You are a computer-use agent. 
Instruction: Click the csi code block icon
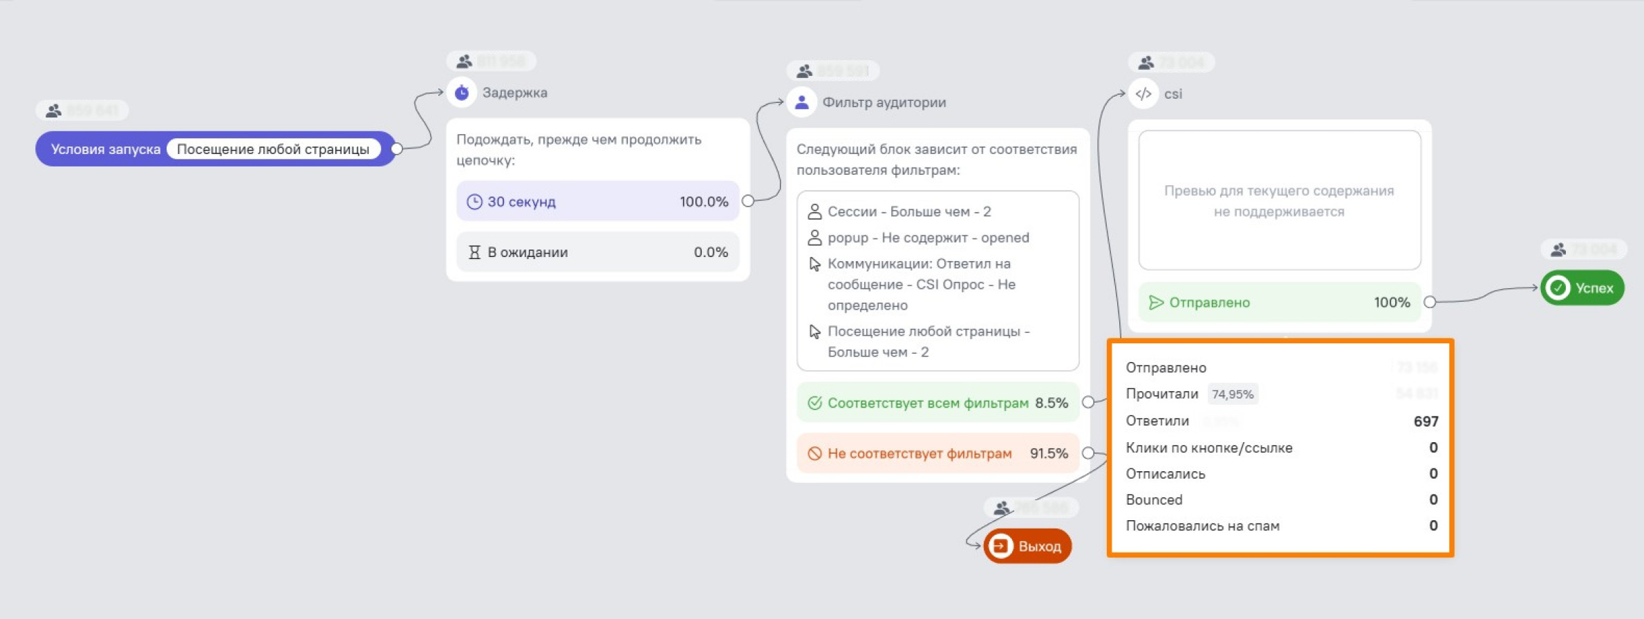1143,94
